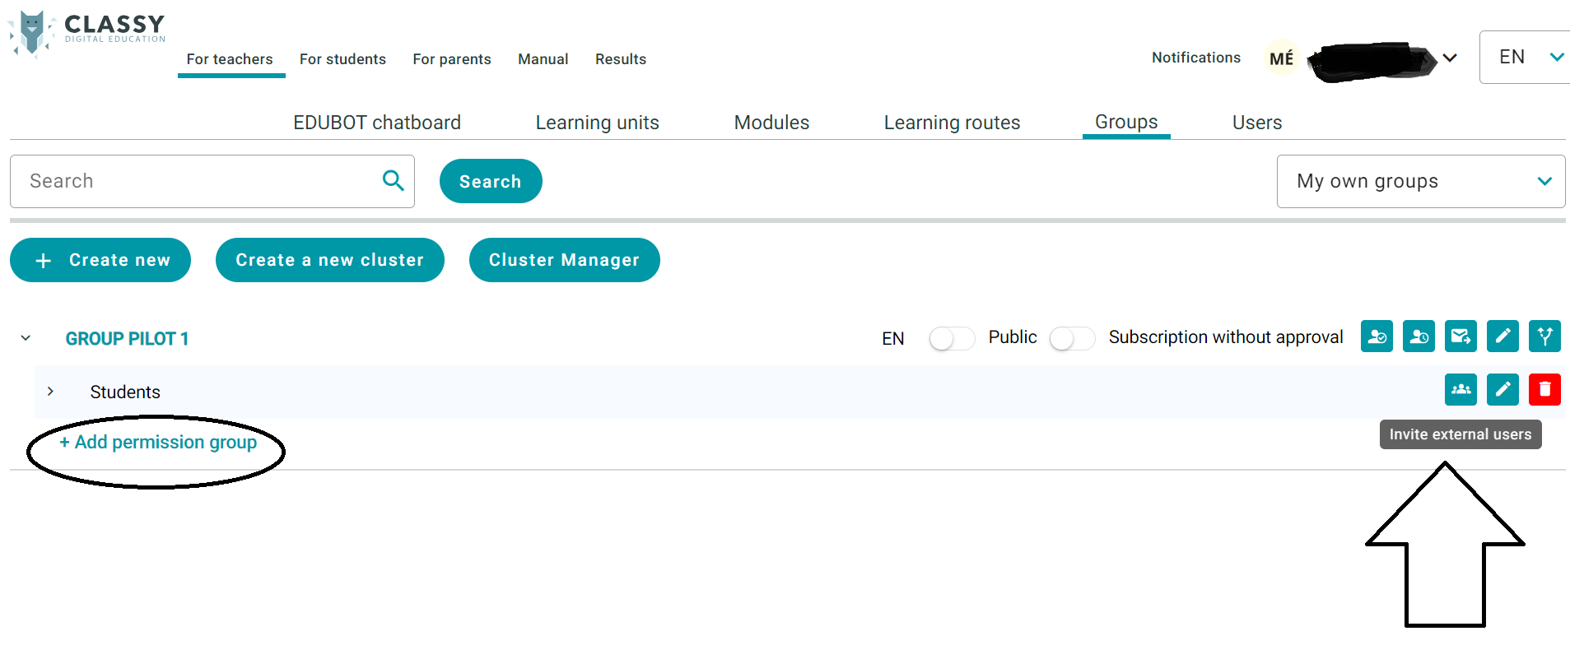
Task: Click the three-people icon in Students row
Action: [1461, 390]
